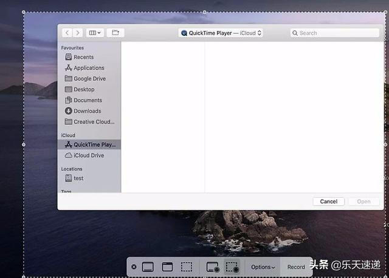This screenshot has height=278, width=389.
Task: Go back with the left chevron button
Action: (x=67, y=33)
